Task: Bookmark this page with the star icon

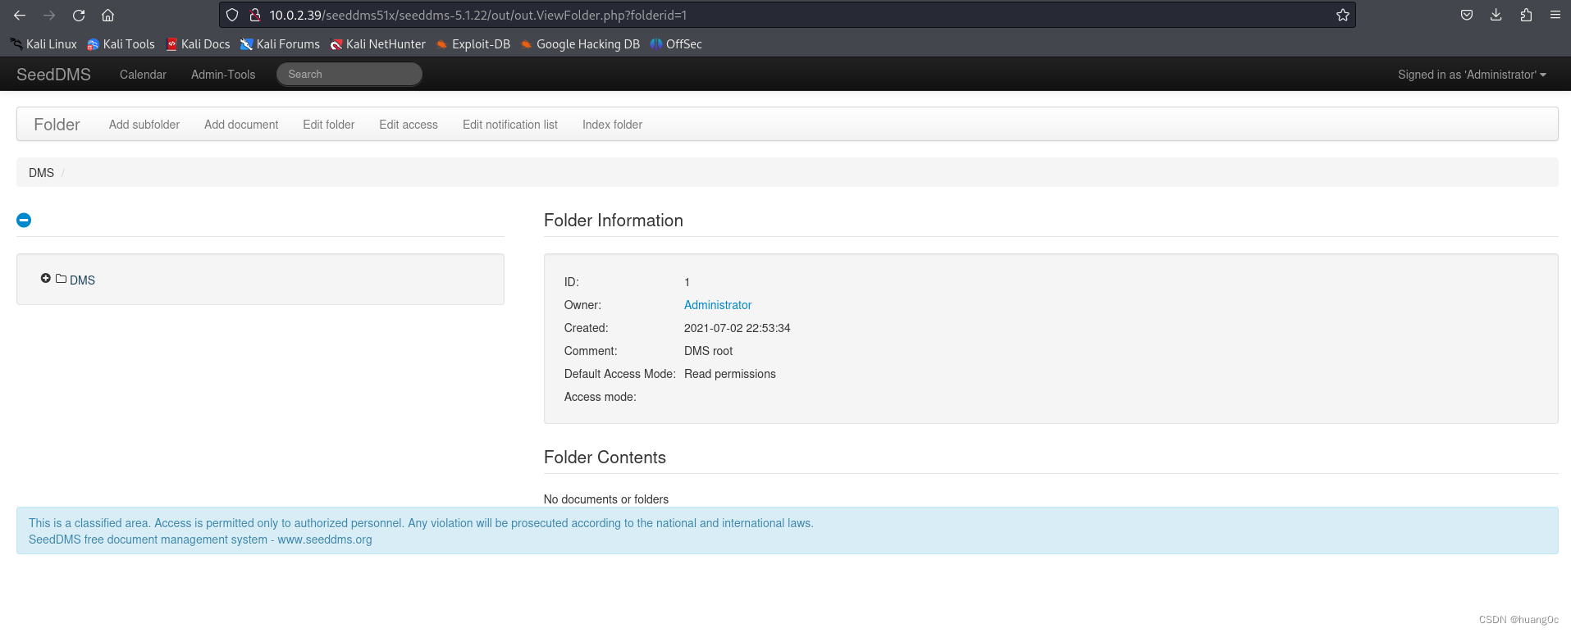Action: click(1342, 15)
